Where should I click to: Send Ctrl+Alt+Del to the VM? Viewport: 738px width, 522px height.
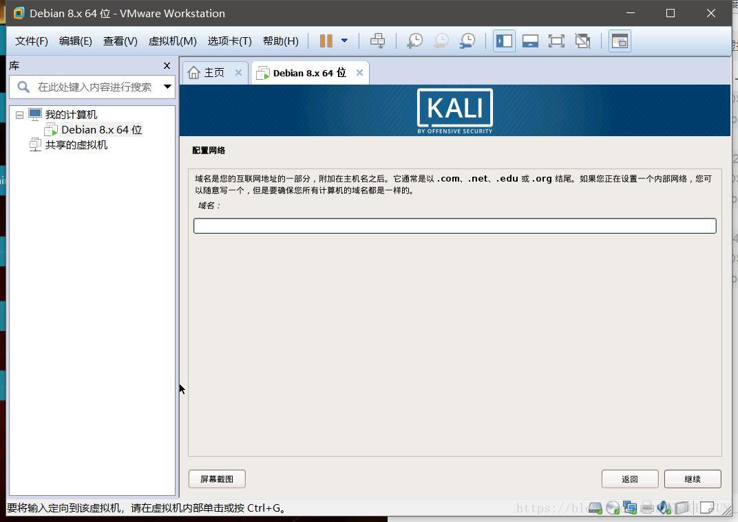377,41
